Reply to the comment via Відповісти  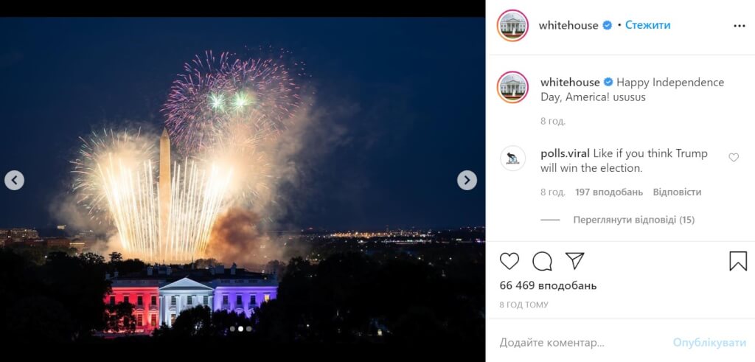pos(677,192)
